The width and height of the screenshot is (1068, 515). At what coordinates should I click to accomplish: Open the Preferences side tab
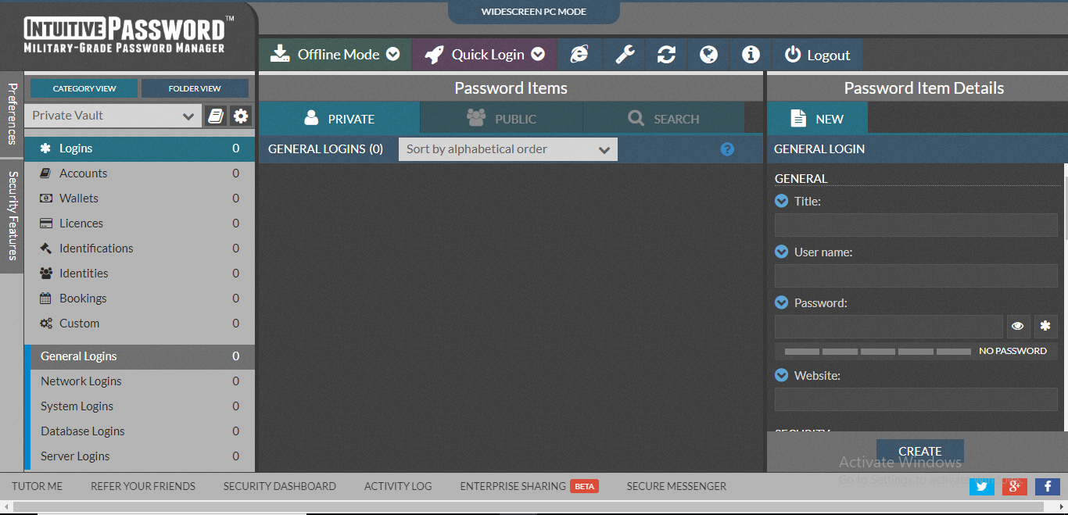point(12,114)
